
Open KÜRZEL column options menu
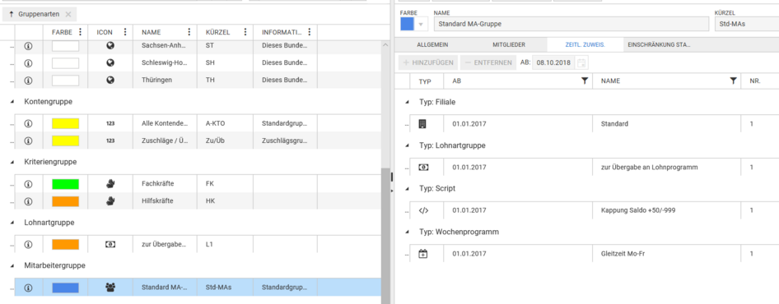(x=245, y=32)
